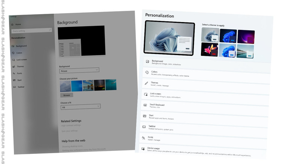Choose the beach rocks picture thumbnail
This screenshot has height=164, width=292.
tap(88, 85)
